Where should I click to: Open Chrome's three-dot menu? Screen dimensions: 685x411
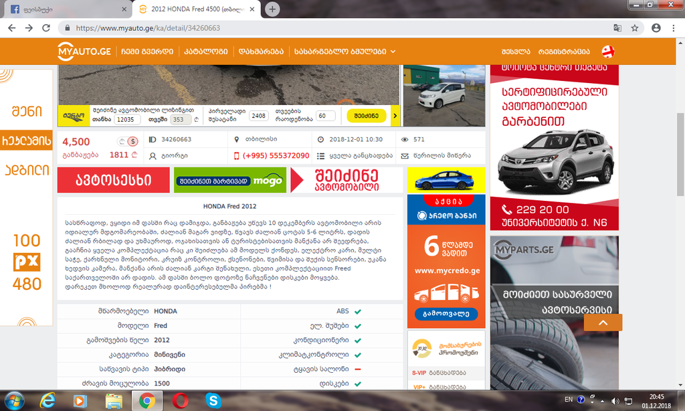[x=673, y=28]
